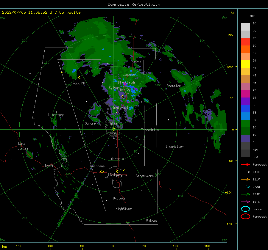The height and width of the screenshot is (250, 268).
Task: Click the Lacombe town label
Action: pos(129,75)
